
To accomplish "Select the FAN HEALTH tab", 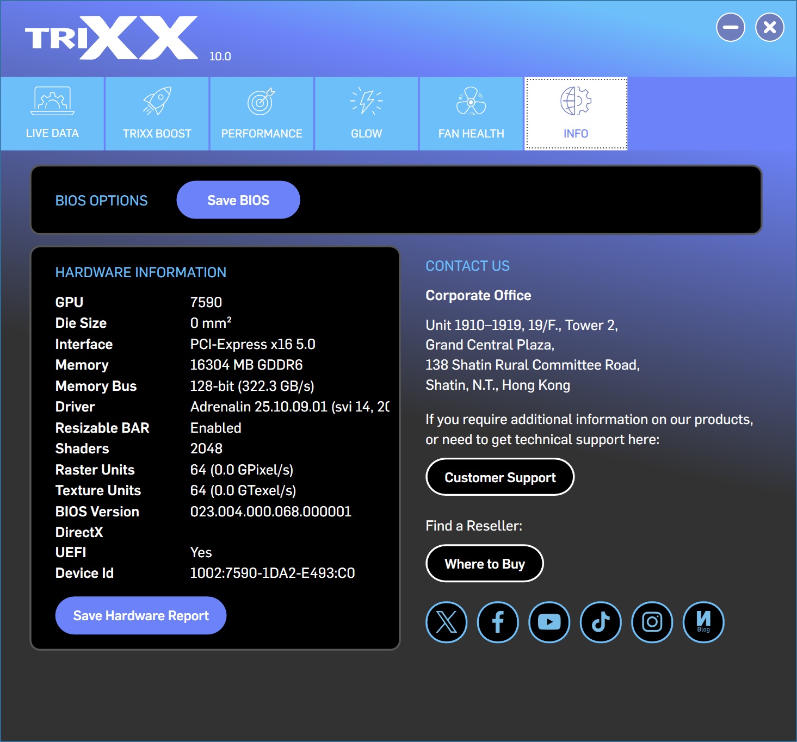I will tap(471, 114).
